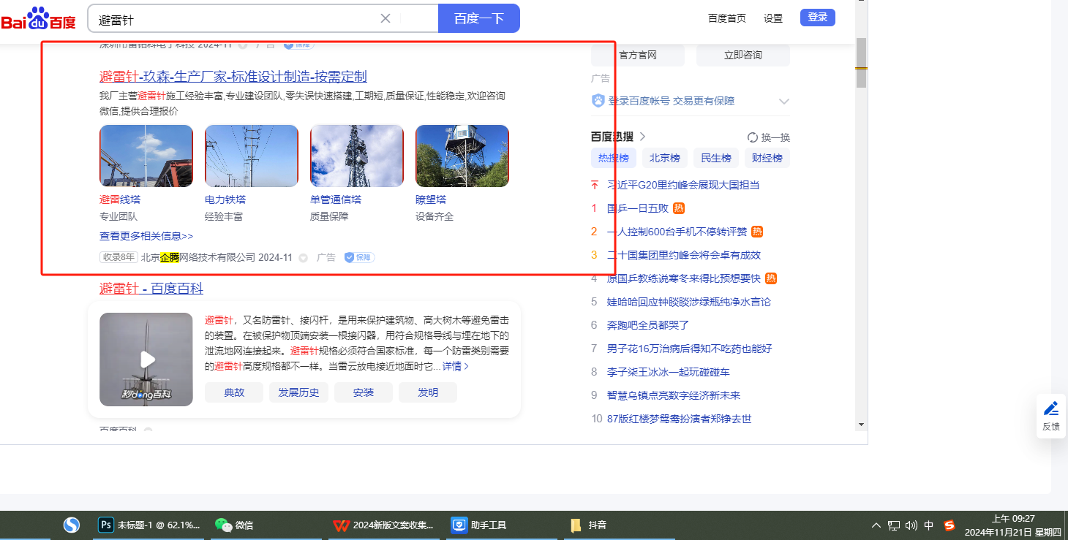Click the 典故 tag button

tap(234, 392)
